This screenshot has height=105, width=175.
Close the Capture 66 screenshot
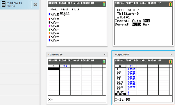pyautogui.click(x=105, y=55)
